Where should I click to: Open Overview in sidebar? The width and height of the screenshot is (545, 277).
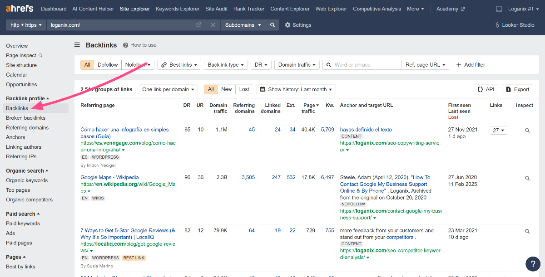(17, 46)
